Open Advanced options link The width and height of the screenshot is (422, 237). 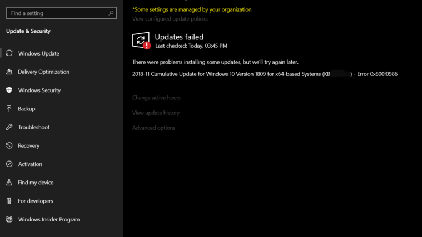pyautogui.click(x=153, y=128)
